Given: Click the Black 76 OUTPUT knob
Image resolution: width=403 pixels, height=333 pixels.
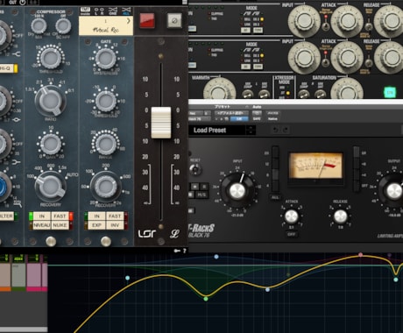Looking at the screenshot, I should pos(394,191).
